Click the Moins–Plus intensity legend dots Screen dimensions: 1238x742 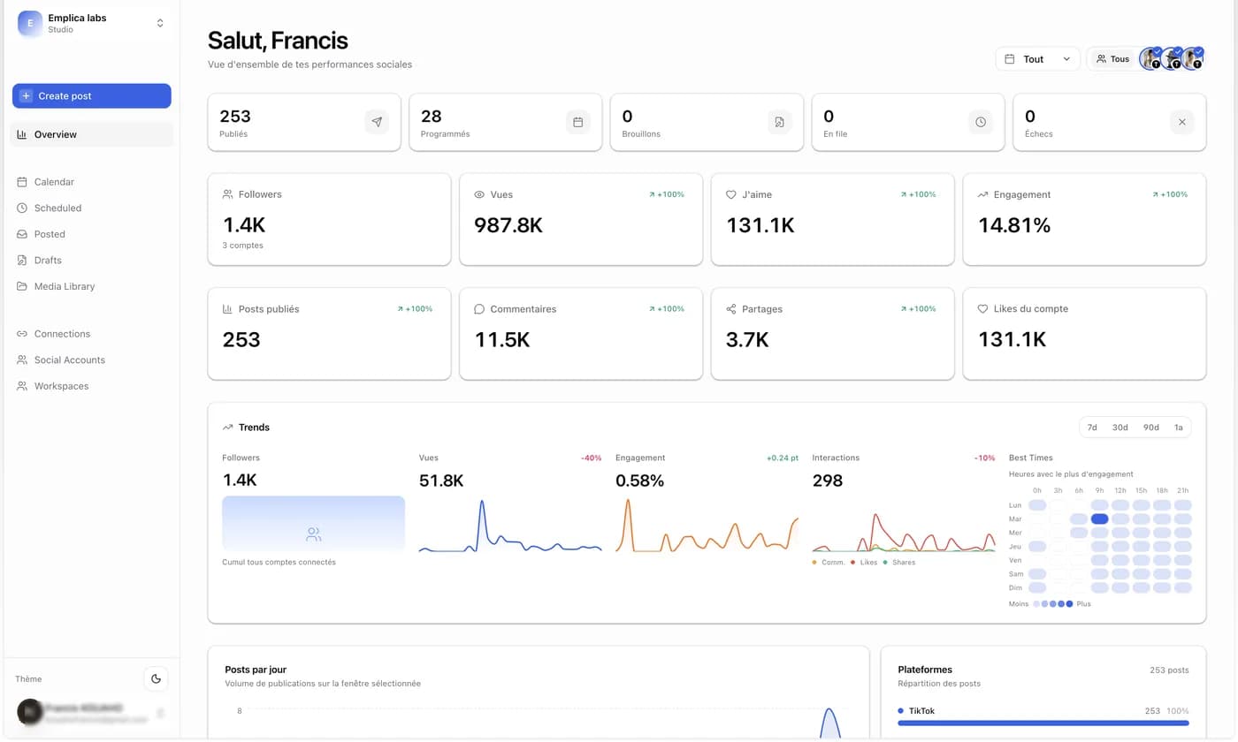pyautogui.click(x=1052, y=604)
